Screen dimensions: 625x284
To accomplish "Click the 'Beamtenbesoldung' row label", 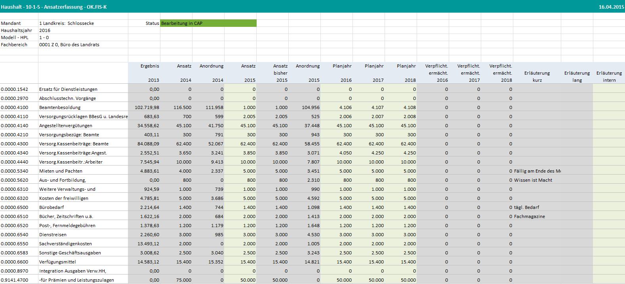I will click(60, 107).
